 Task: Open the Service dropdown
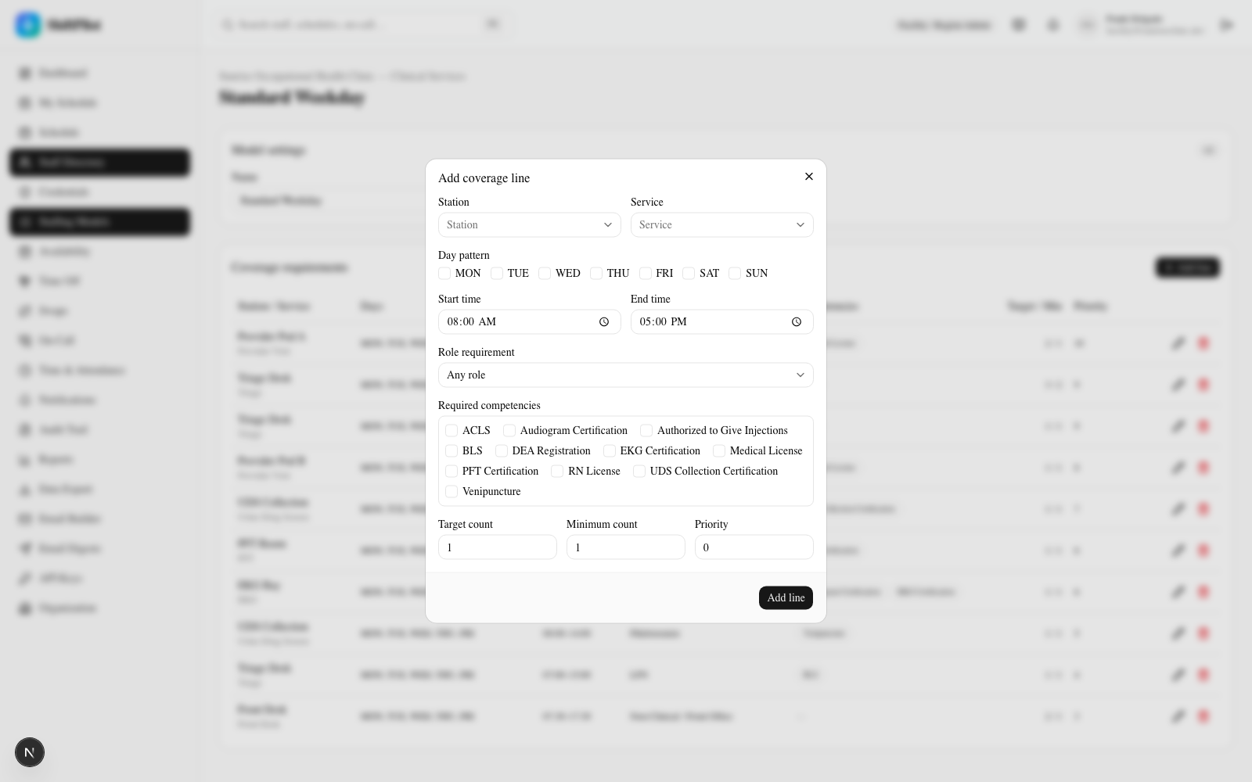722,225
